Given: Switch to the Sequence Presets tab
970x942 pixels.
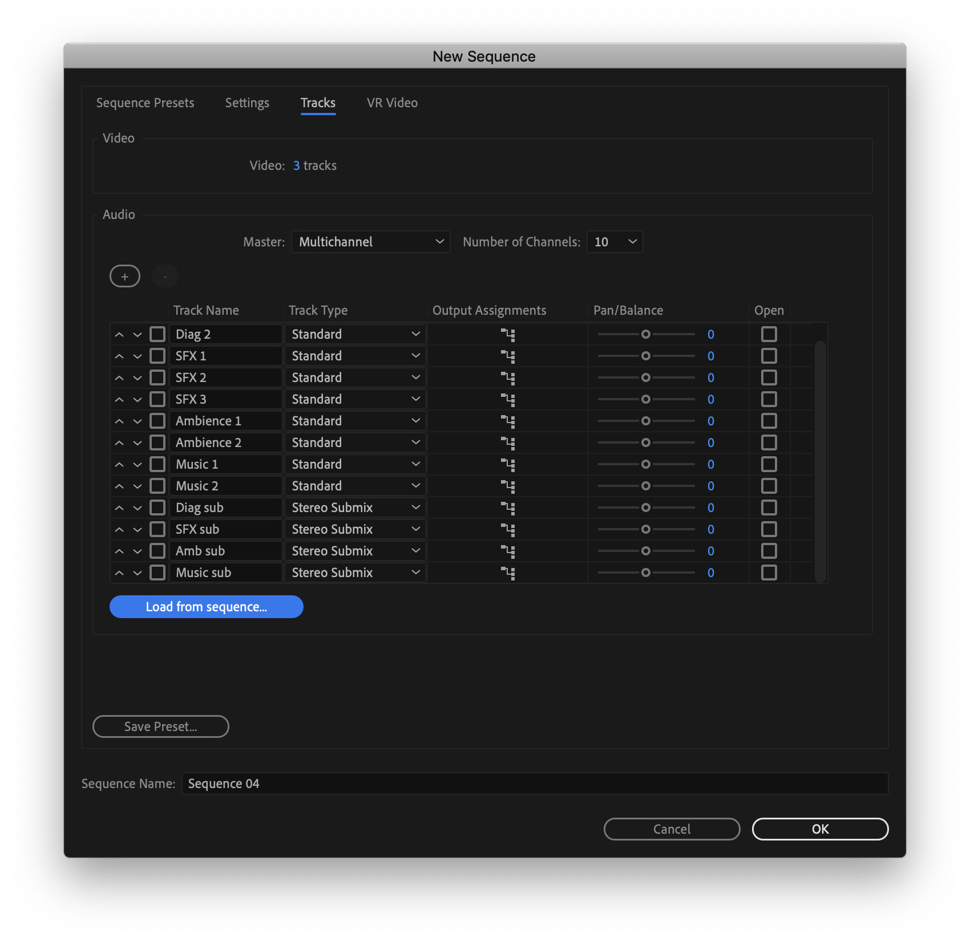Looking at the screenshot, I should pos(145,103).
